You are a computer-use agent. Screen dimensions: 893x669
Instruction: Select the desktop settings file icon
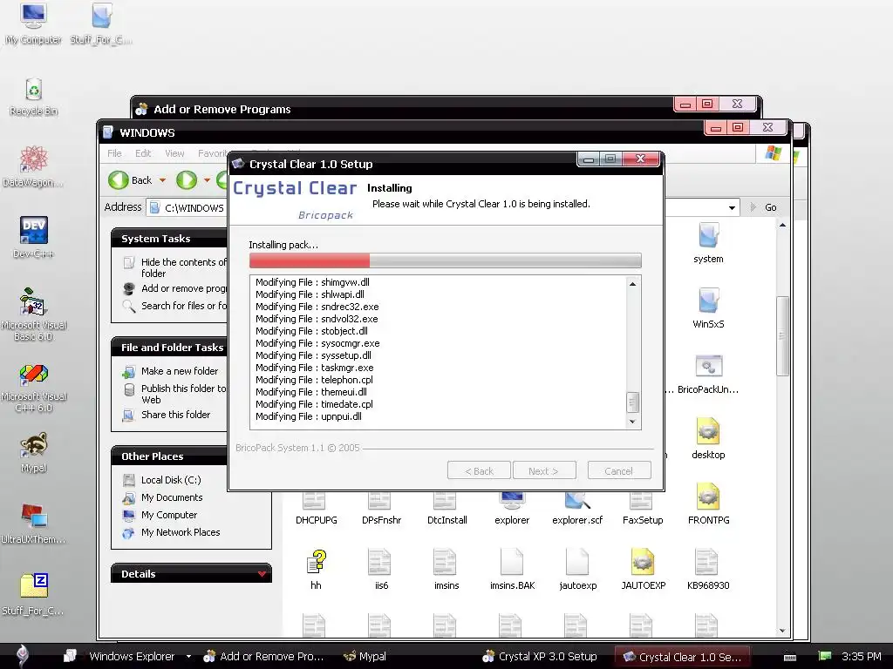click(708, 439)
